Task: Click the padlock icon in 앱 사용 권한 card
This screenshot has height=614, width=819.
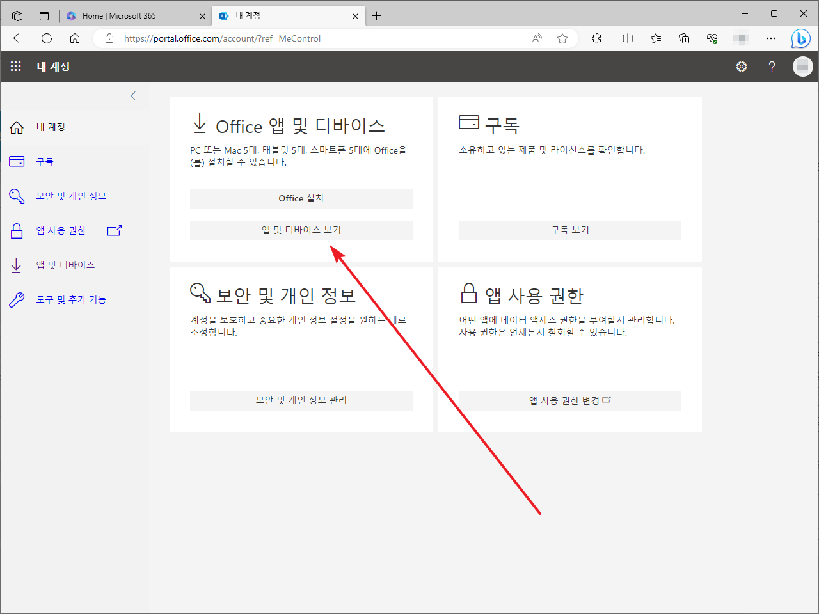Action: [469, 293]
